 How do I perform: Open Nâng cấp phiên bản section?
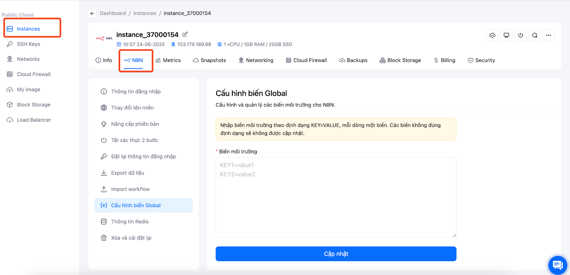pos(143,124)
